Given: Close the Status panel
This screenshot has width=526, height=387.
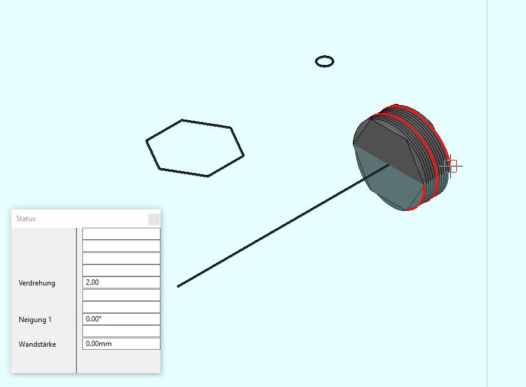Looking at the screenshot, I should tap(154, 219).
